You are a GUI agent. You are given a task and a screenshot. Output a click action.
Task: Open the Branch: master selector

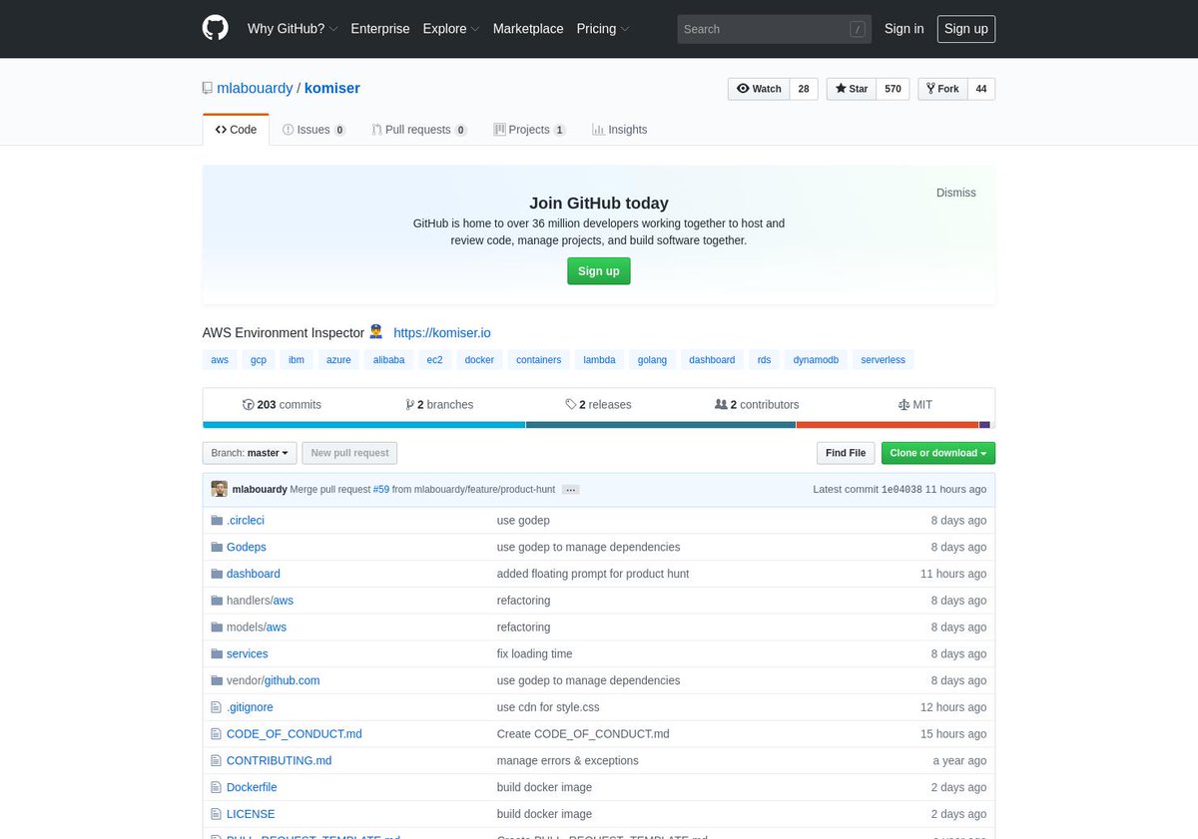tap(250, 453)
